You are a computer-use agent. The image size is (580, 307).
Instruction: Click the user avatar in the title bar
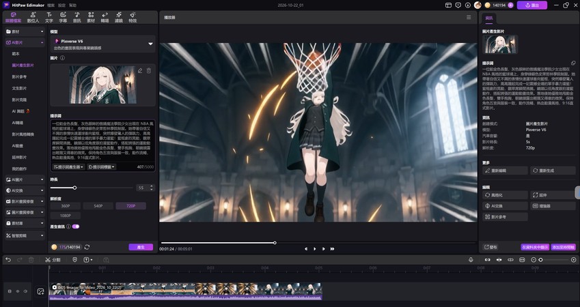point(478,5)
